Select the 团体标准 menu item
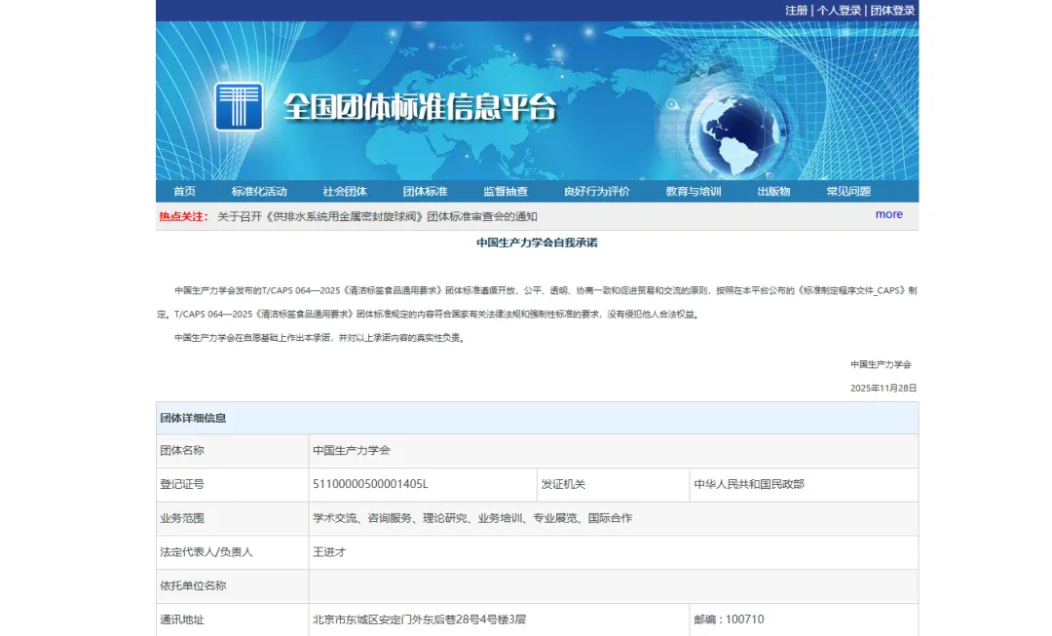This screenshot has height=636, width=1052. (425, 192)
